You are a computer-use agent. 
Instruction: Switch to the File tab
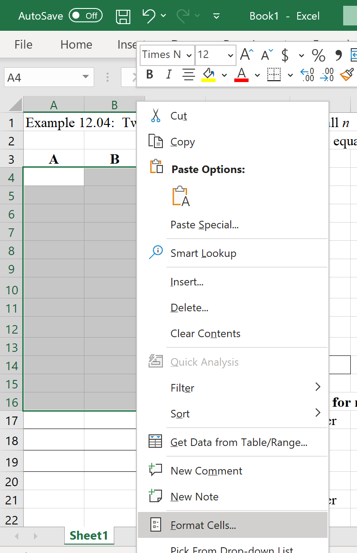pyautogui.click(x=23, y=44)
